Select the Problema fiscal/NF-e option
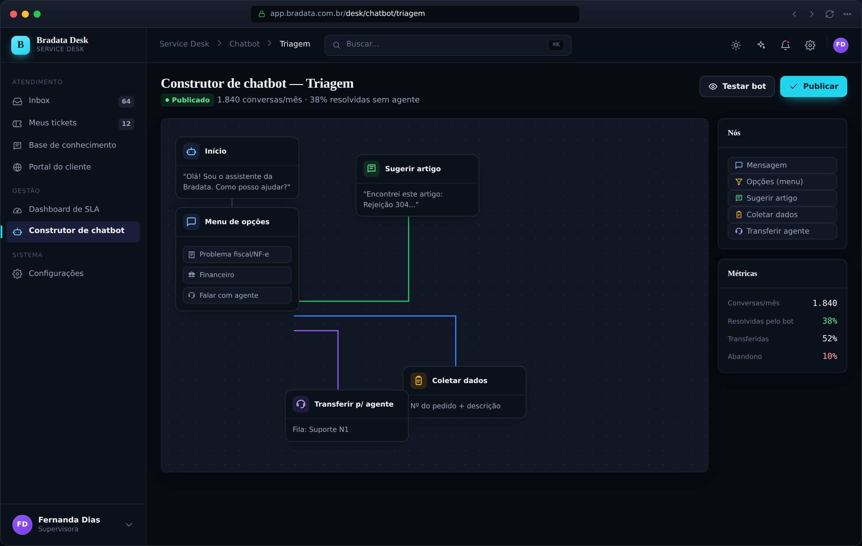This screenshot has height=546, width=862. (237, 254)
